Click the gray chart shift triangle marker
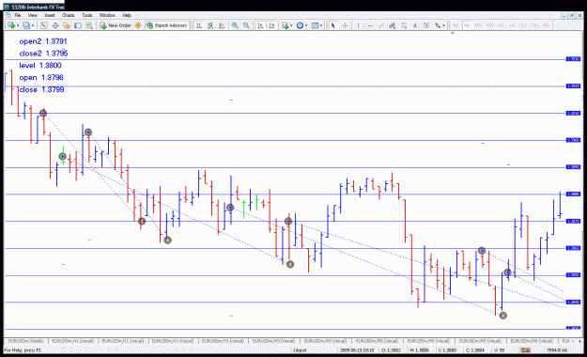The image size is (587, 357). click(x=453, y=33)
